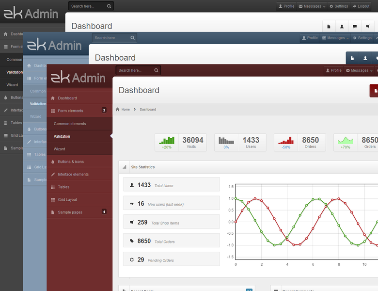Open Buttons & icons in the red sidebar

[x=71, y=162]
